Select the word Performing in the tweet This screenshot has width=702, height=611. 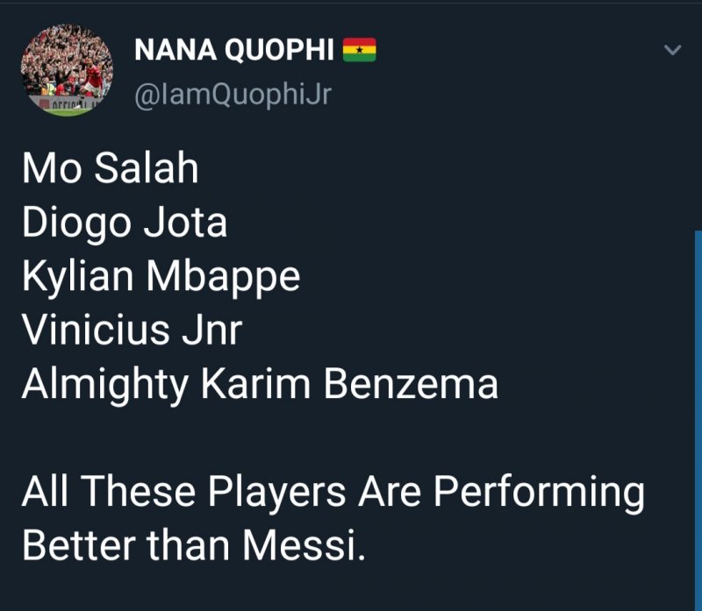tap(539, 492)
